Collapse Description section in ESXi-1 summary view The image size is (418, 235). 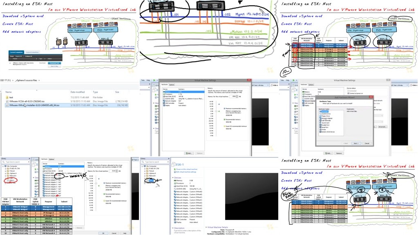[173, 228]
